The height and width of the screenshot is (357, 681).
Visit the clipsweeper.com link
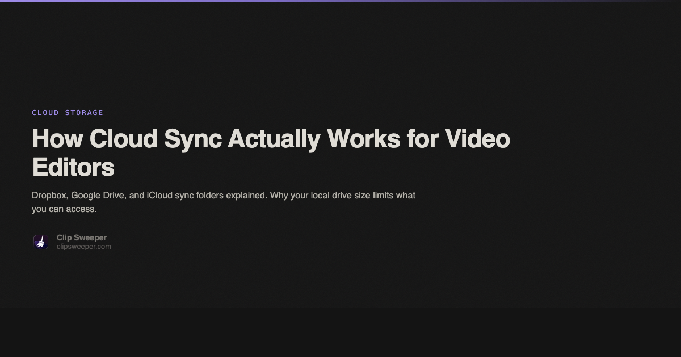[x=84, y=246]
